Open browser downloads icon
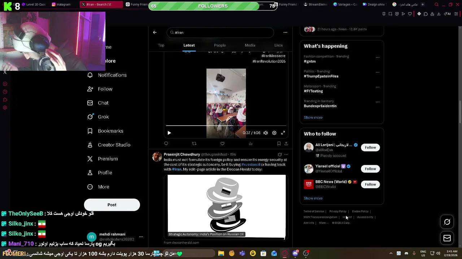462x259 pixels. [x=439, y=14]
